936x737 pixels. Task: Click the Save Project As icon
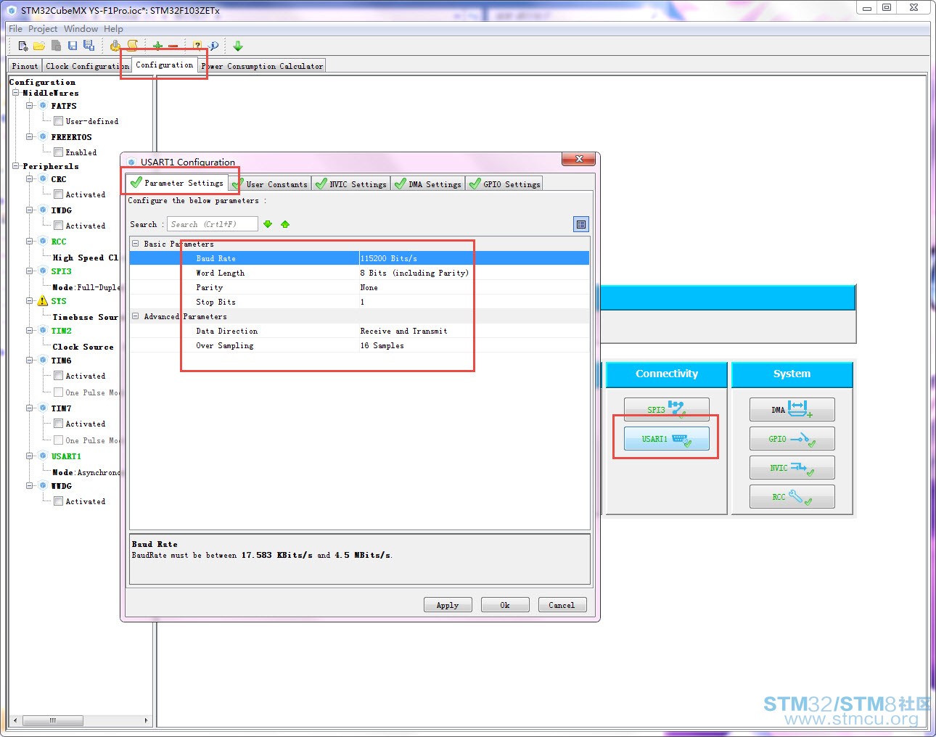(x=89, y=46)
